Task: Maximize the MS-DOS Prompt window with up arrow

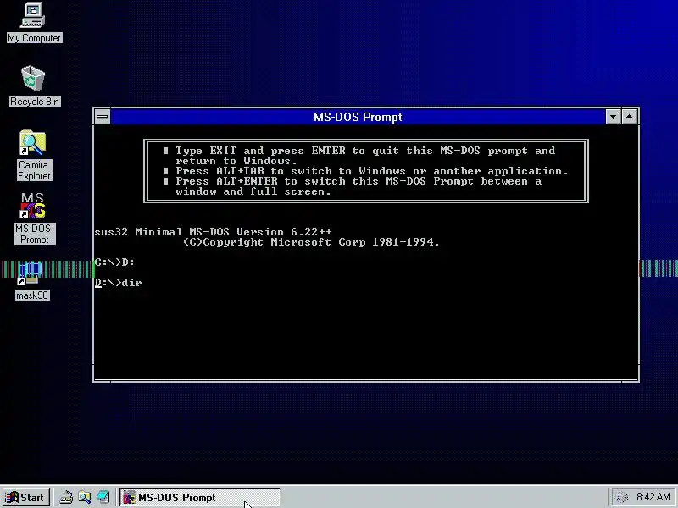Action: tap(630, 117)
